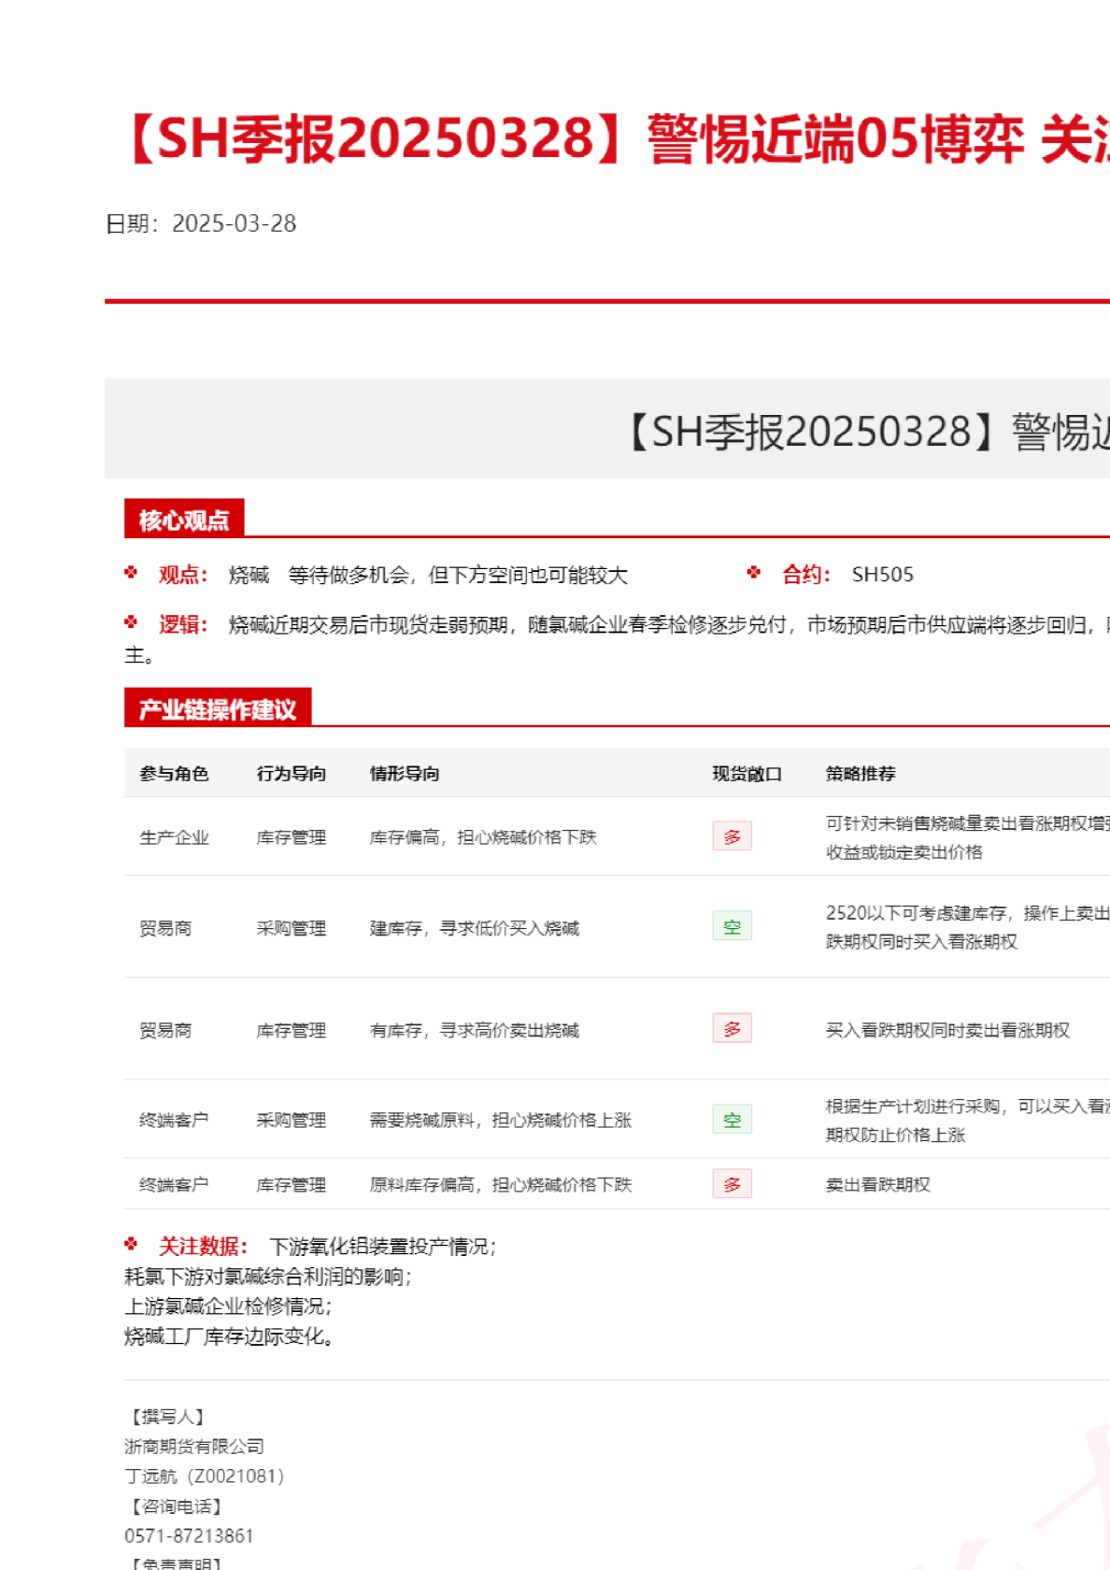Select the 核心观点 section tab
The width and height of the screenshot is (1110, 1570).
pyautogui.click(x=184, y=520)
